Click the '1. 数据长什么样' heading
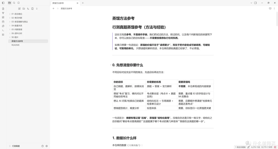Screen dimensions: 278x149 point(124,138)
